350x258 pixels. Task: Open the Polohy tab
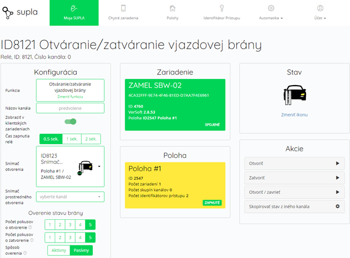pos(172,13)
